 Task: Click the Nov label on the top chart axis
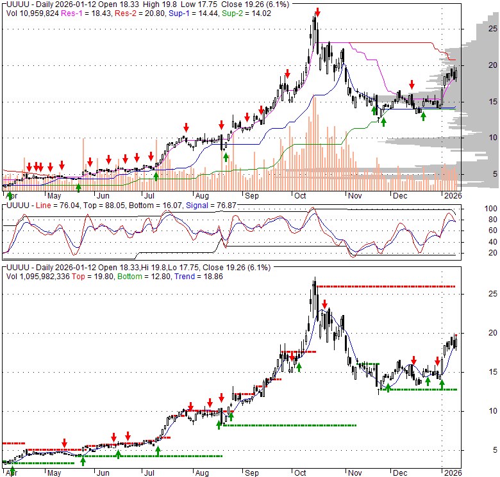(354, 195)
